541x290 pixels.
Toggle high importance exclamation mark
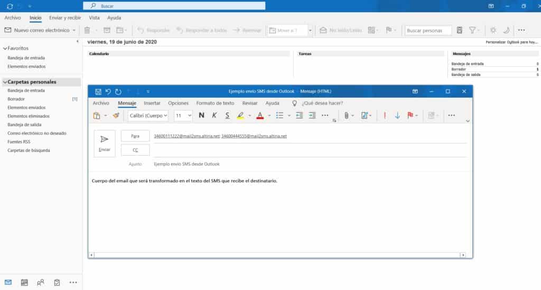pos(385,116)
